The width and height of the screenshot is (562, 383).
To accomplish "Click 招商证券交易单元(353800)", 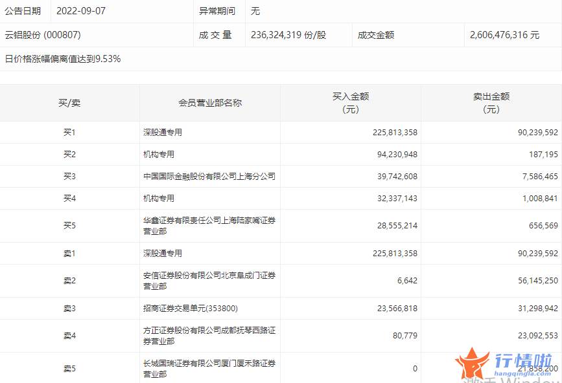I will click(x=191, y=308).
